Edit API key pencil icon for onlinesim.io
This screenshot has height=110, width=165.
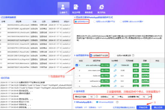pos(115,81)
